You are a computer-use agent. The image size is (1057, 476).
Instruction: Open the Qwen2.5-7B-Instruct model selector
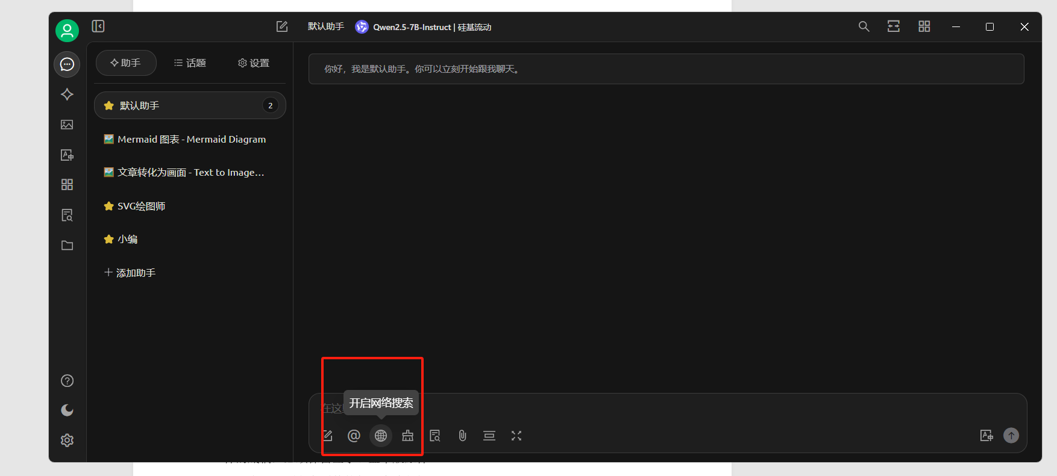point(423,27)
